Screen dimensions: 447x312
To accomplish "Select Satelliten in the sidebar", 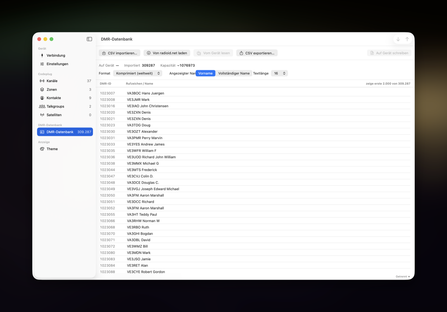I will tap(65, 115).
